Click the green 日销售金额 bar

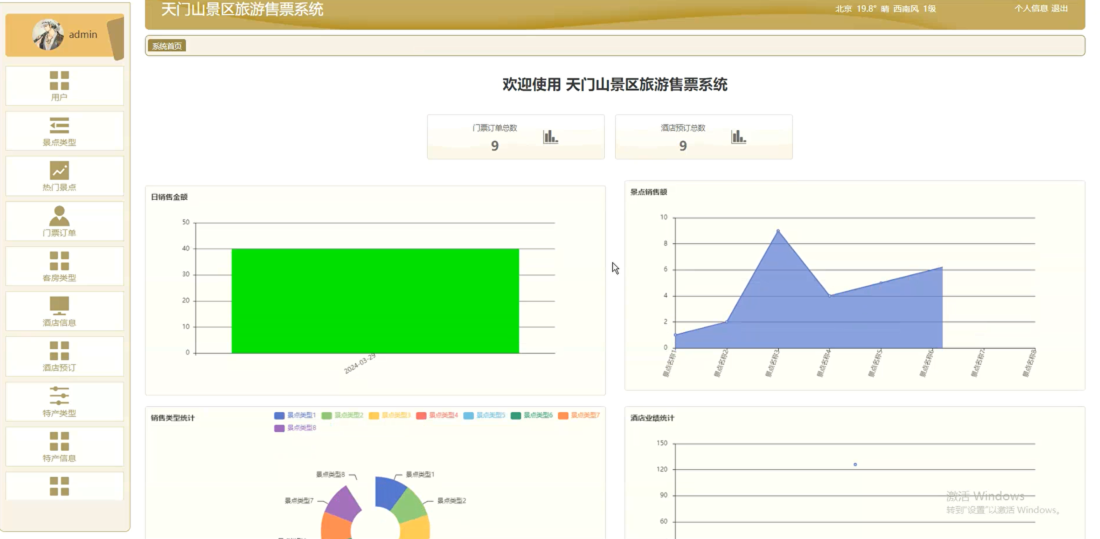click(x=375, y=301)
